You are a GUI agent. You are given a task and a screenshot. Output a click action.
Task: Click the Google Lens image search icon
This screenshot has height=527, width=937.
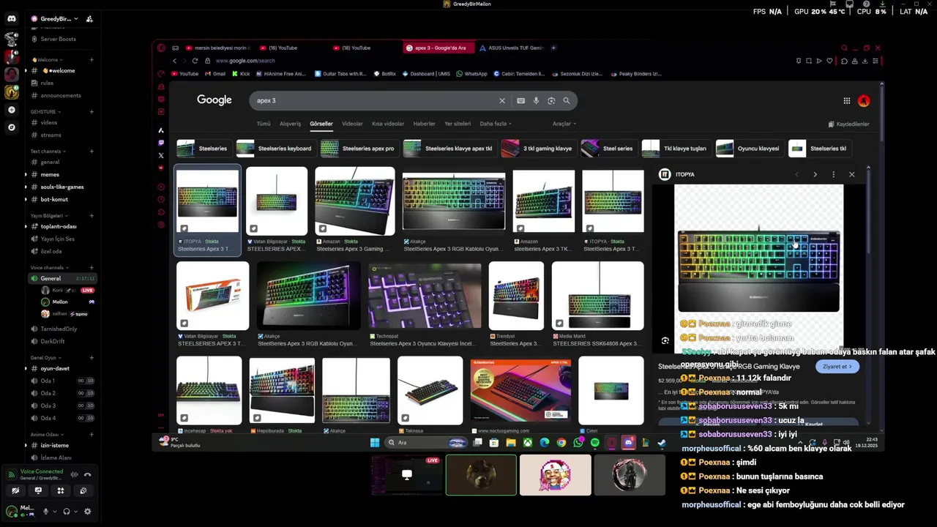pos(551,101)
